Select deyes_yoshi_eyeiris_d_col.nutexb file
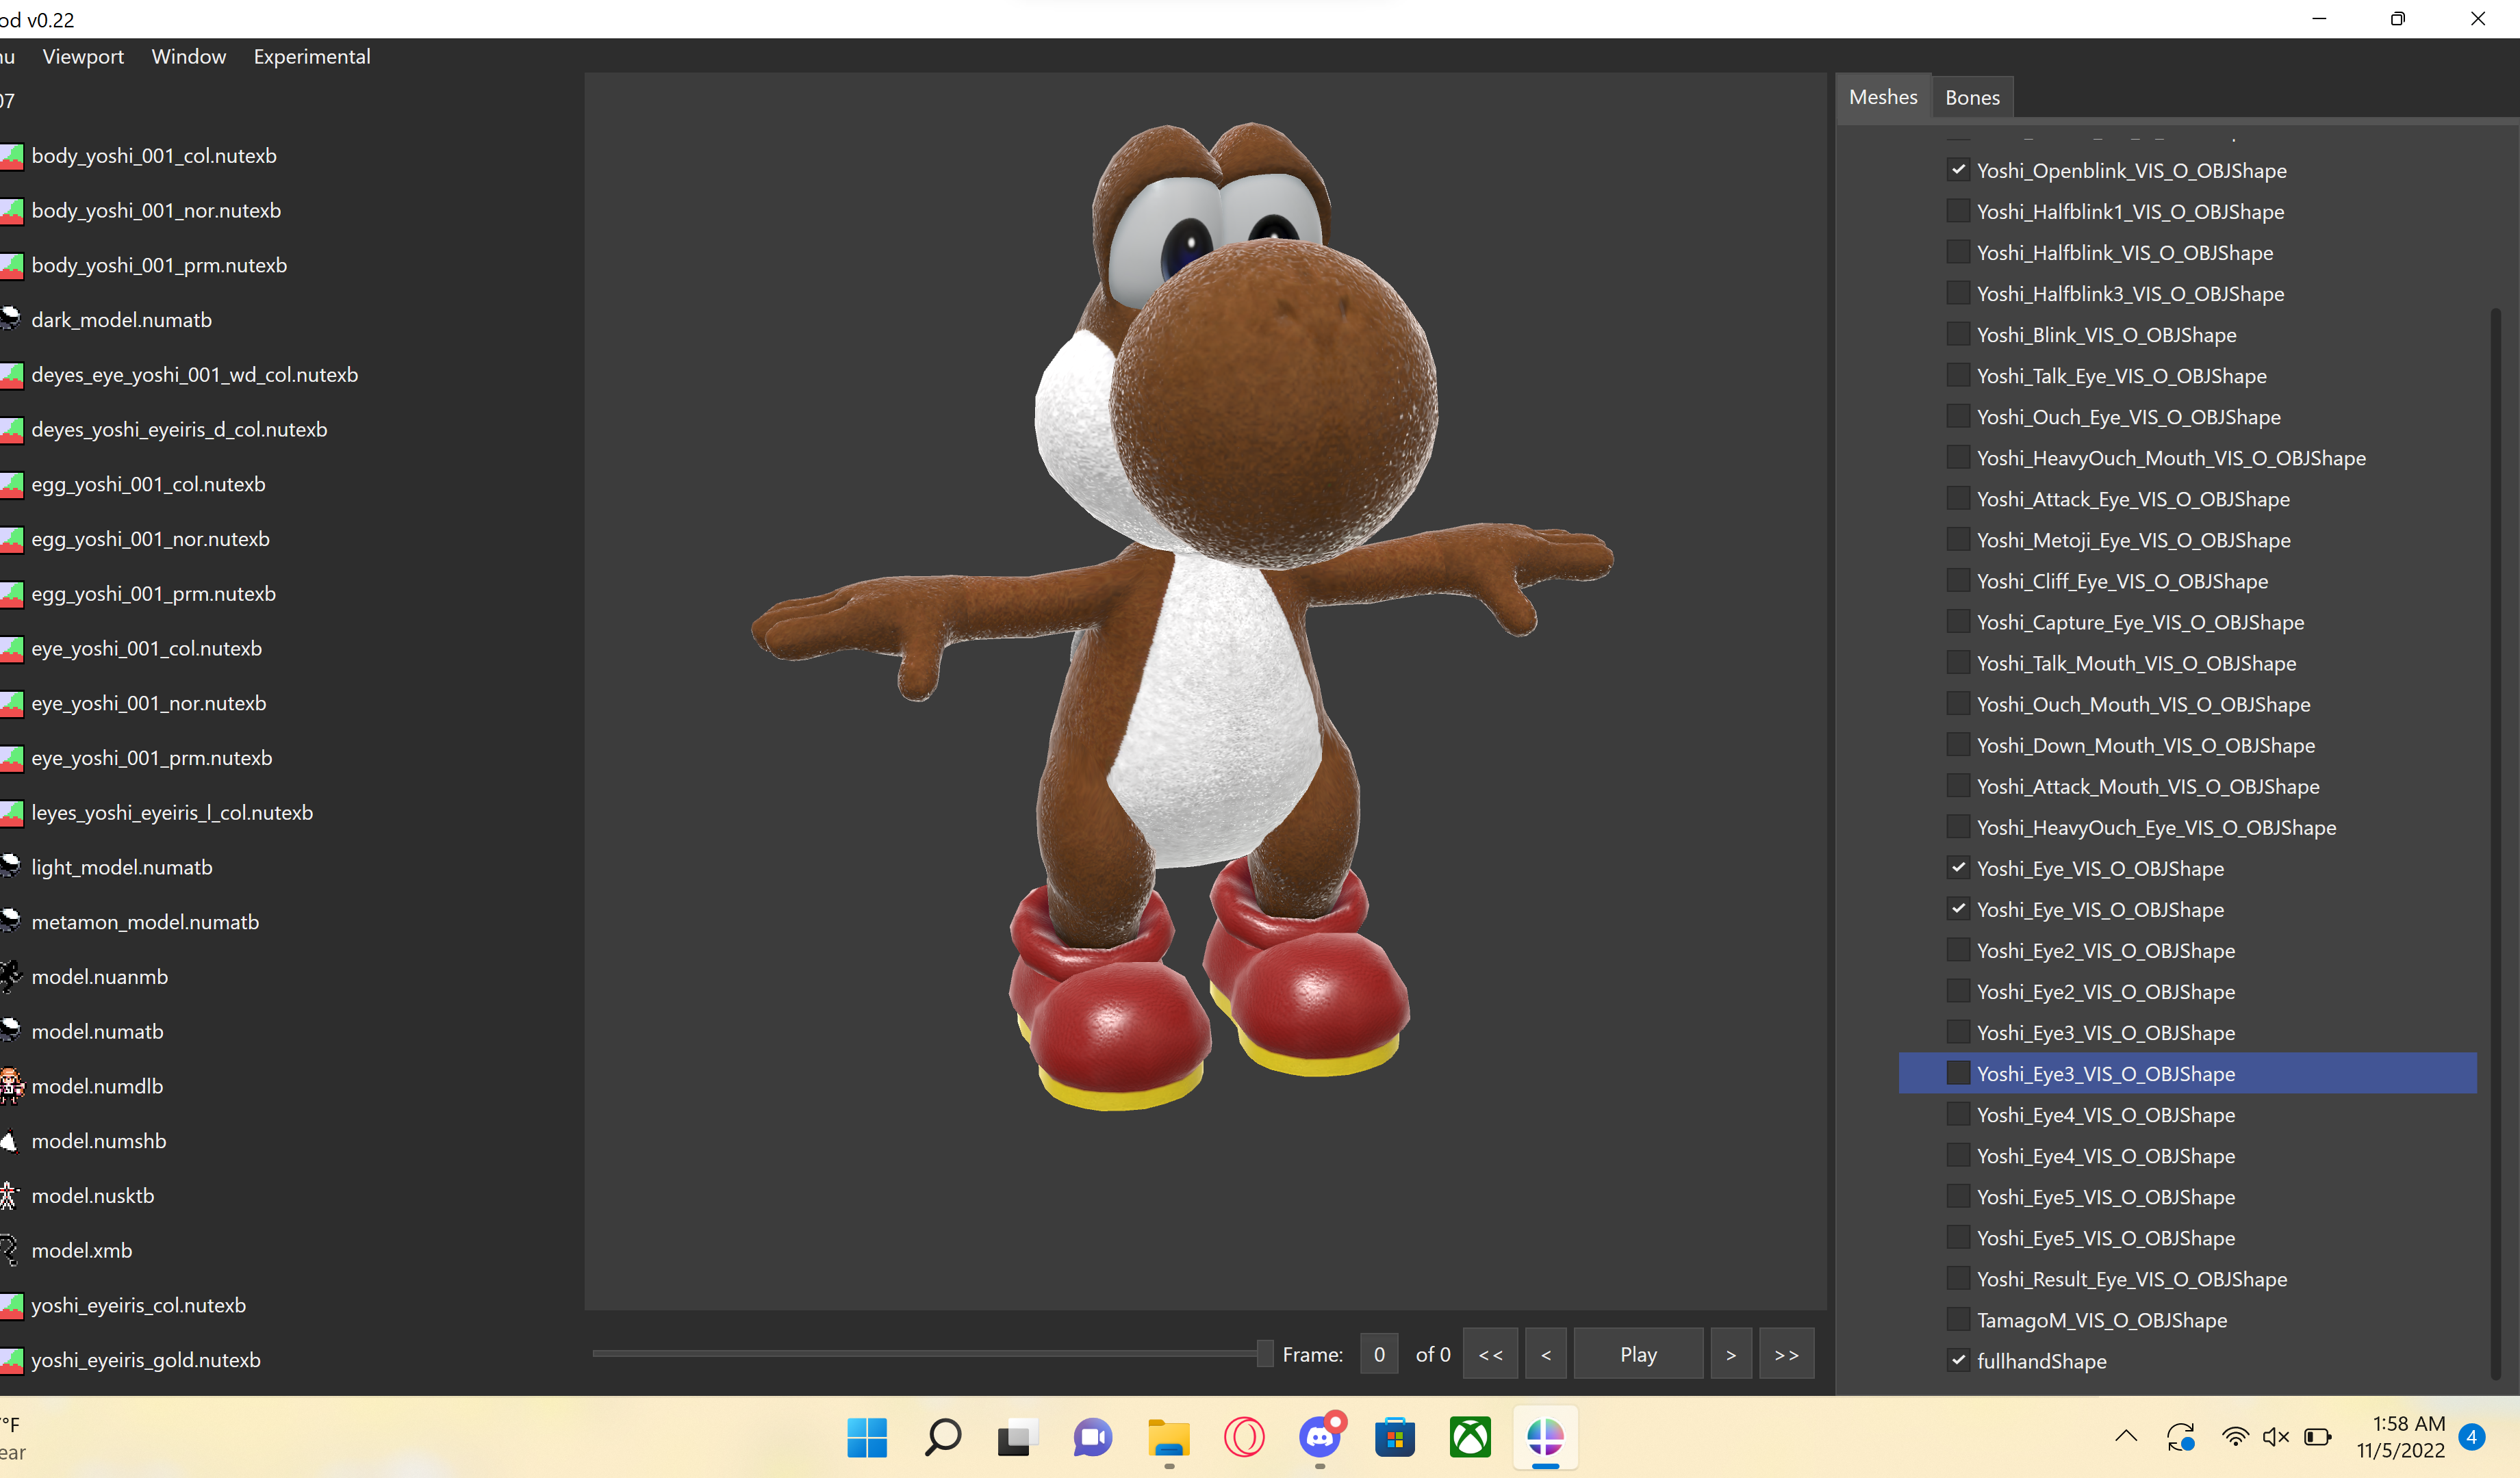The height and width of the screenshot is (1478, 2520). click(x=179, y=430)
